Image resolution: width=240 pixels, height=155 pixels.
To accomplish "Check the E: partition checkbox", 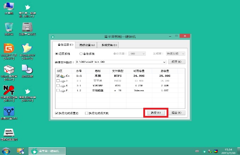I will pos(58,86).
